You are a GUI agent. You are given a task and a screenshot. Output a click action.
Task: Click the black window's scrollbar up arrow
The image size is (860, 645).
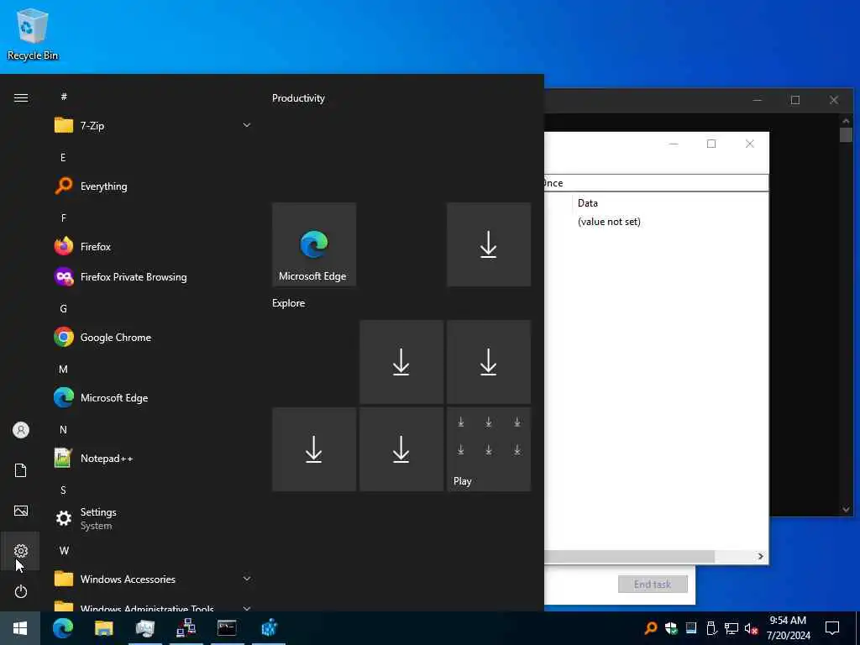pyautogui.click(x=846, y=121)
